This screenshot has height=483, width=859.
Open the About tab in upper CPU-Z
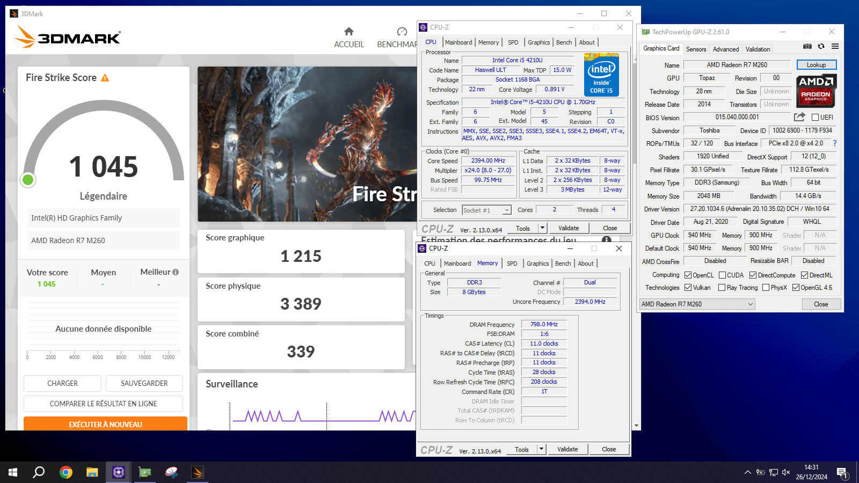click(587, 42)
